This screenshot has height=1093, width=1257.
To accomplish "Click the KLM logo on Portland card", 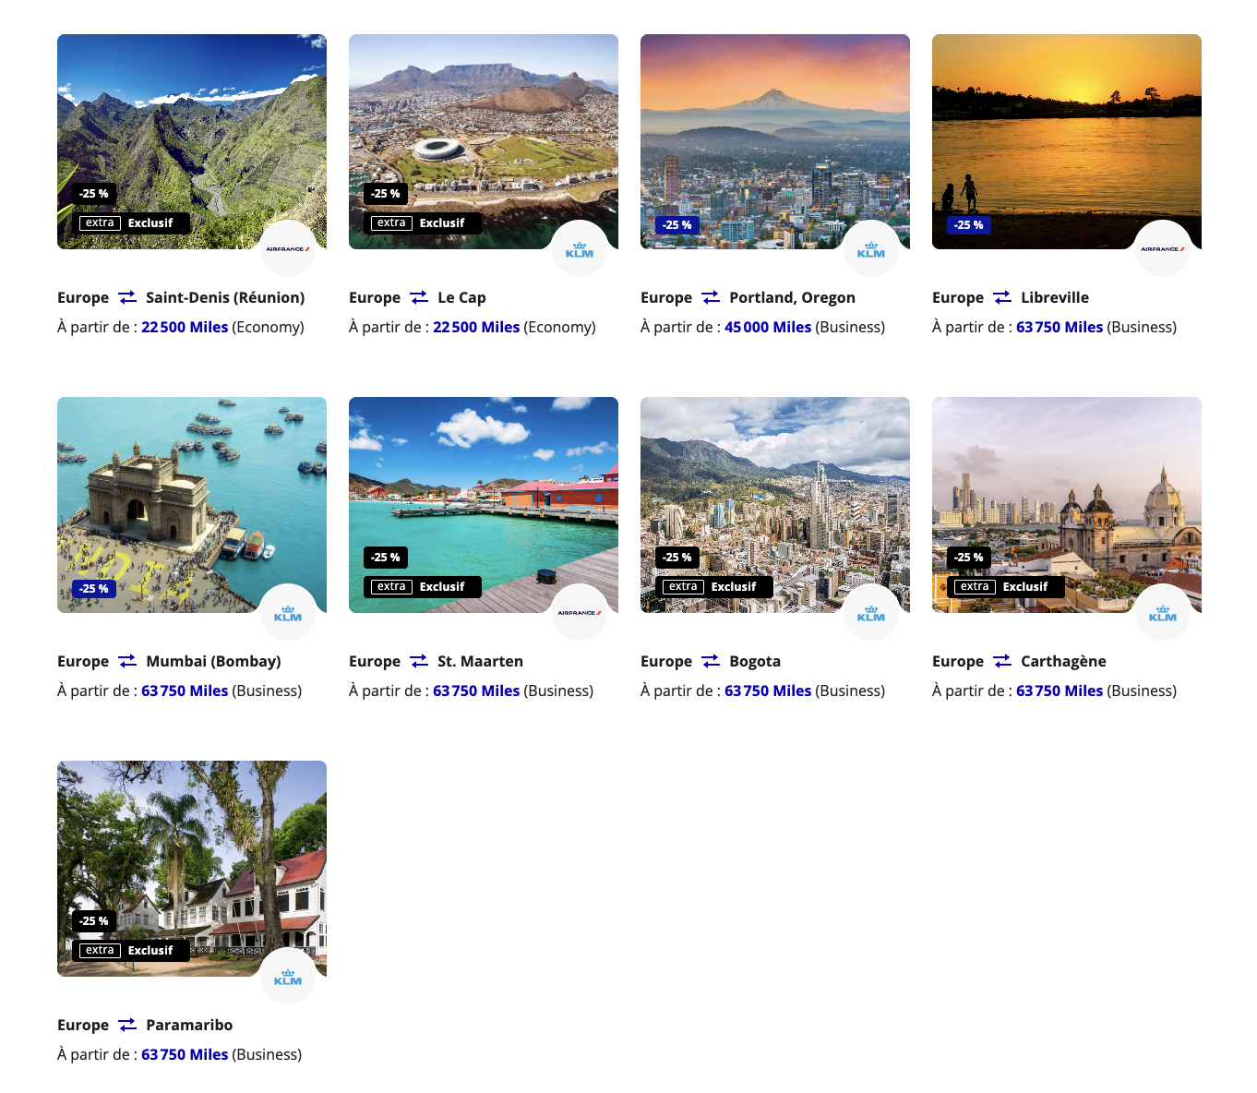I will (x=870, y=249).
